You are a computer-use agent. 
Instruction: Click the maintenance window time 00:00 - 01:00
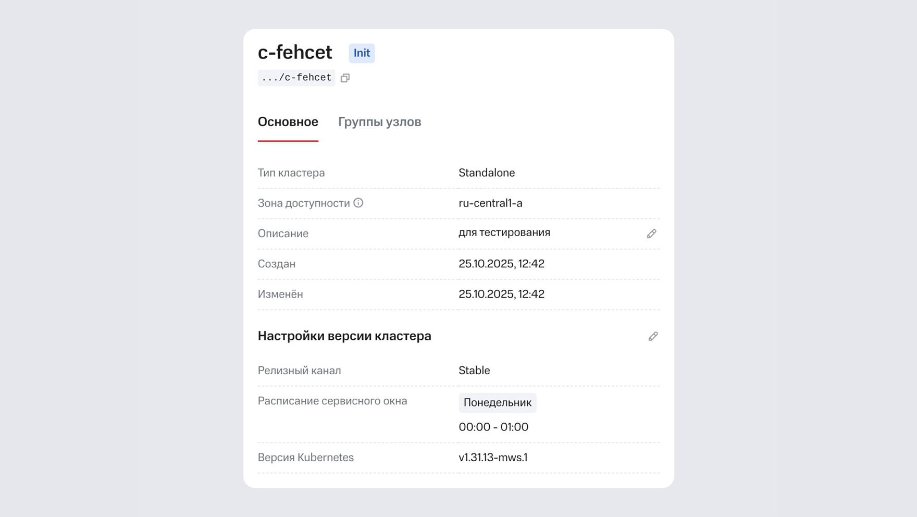tap(493, 427)
